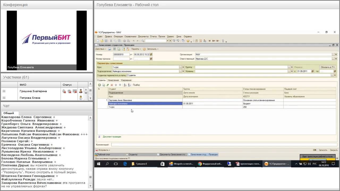Open the Перейти dropdown menu

(136, 49)
